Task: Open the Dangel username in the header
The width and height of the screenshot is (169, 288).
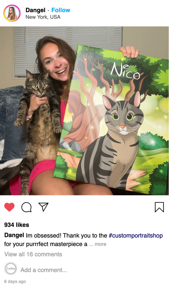Action: coord(35,10)
